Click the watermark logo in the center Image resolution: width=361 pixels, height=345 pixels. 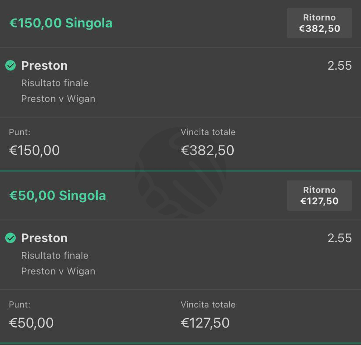181,172
